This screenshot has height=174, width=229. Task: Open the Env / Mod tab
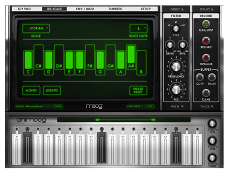[85, 9]
